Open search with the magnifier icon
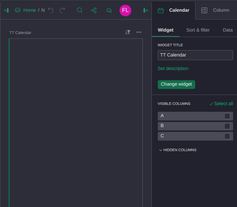Image resolution: width=237 pixels, height=207 pixels. [80, 10]
